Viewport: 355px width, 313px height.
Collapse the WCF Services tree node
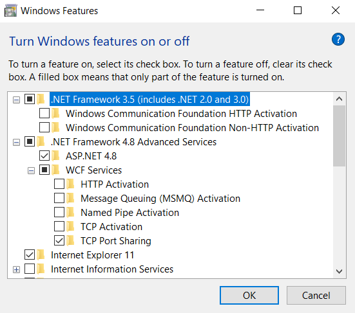tap(31, 171)
